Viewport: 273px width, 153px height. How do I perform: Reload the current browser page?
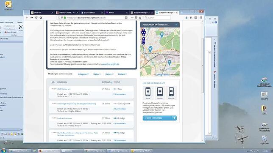pos(36,18)
